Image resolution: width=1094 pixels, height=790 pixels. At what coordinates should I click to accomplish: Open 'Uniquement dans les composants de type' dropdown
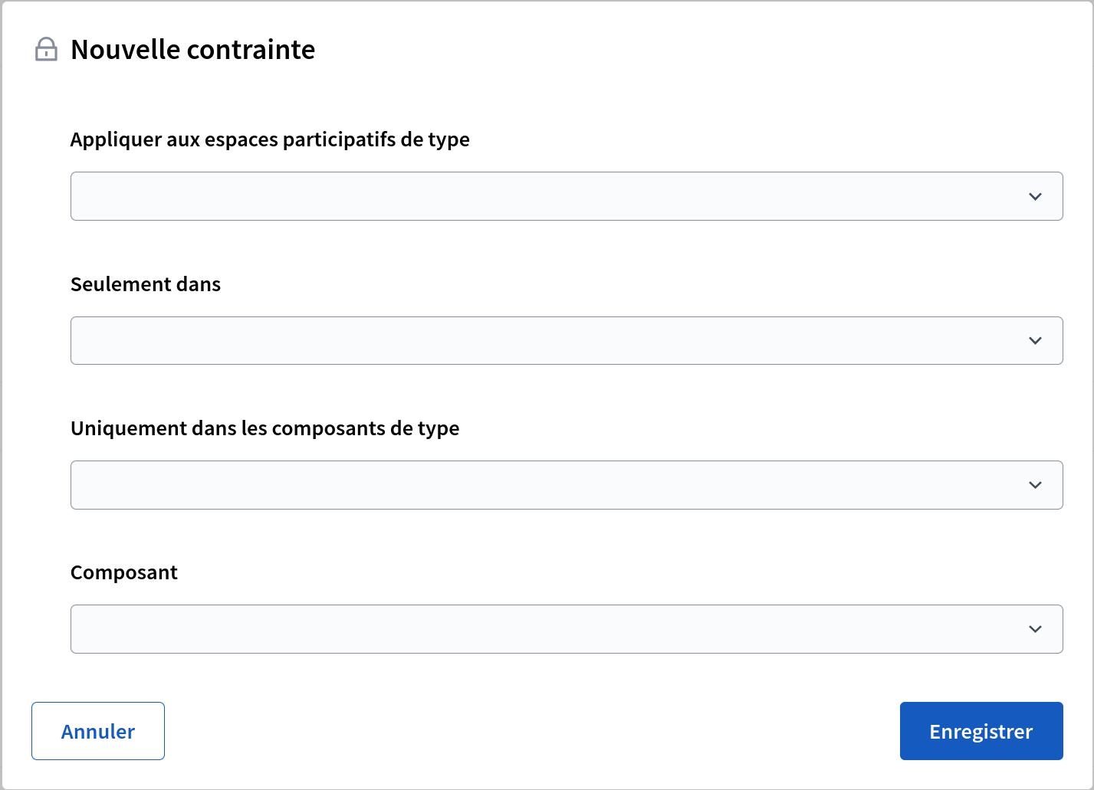(566, 485)
